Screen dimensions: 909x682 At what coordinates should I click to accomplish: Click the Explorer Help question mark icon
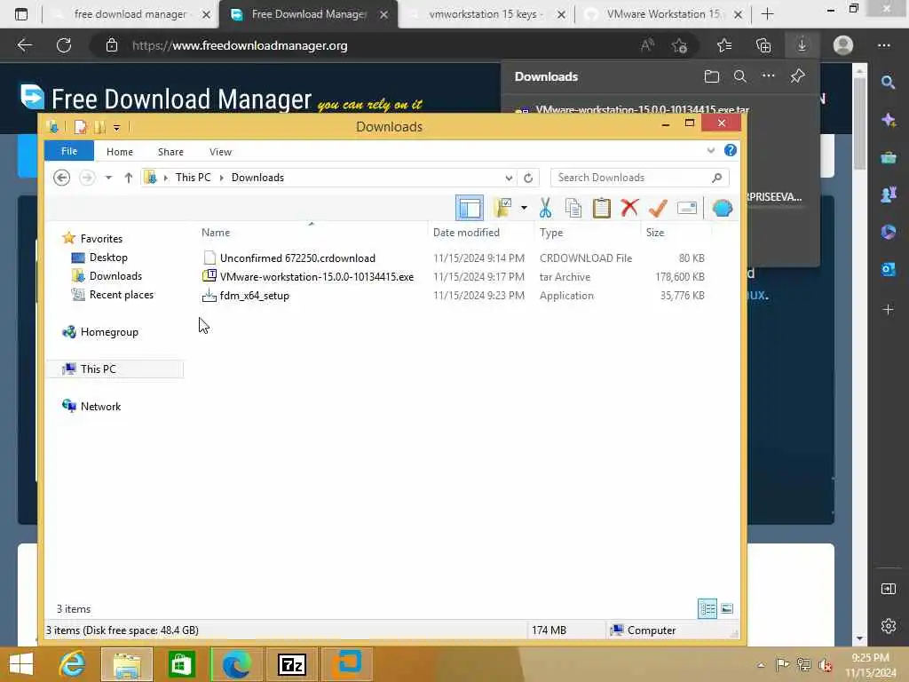click(731, 150)
